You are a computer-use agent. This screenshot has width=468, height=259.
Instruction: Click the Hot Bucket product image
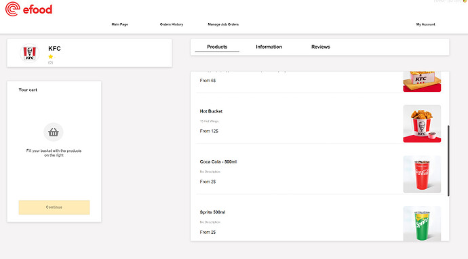tap(422, 123)
